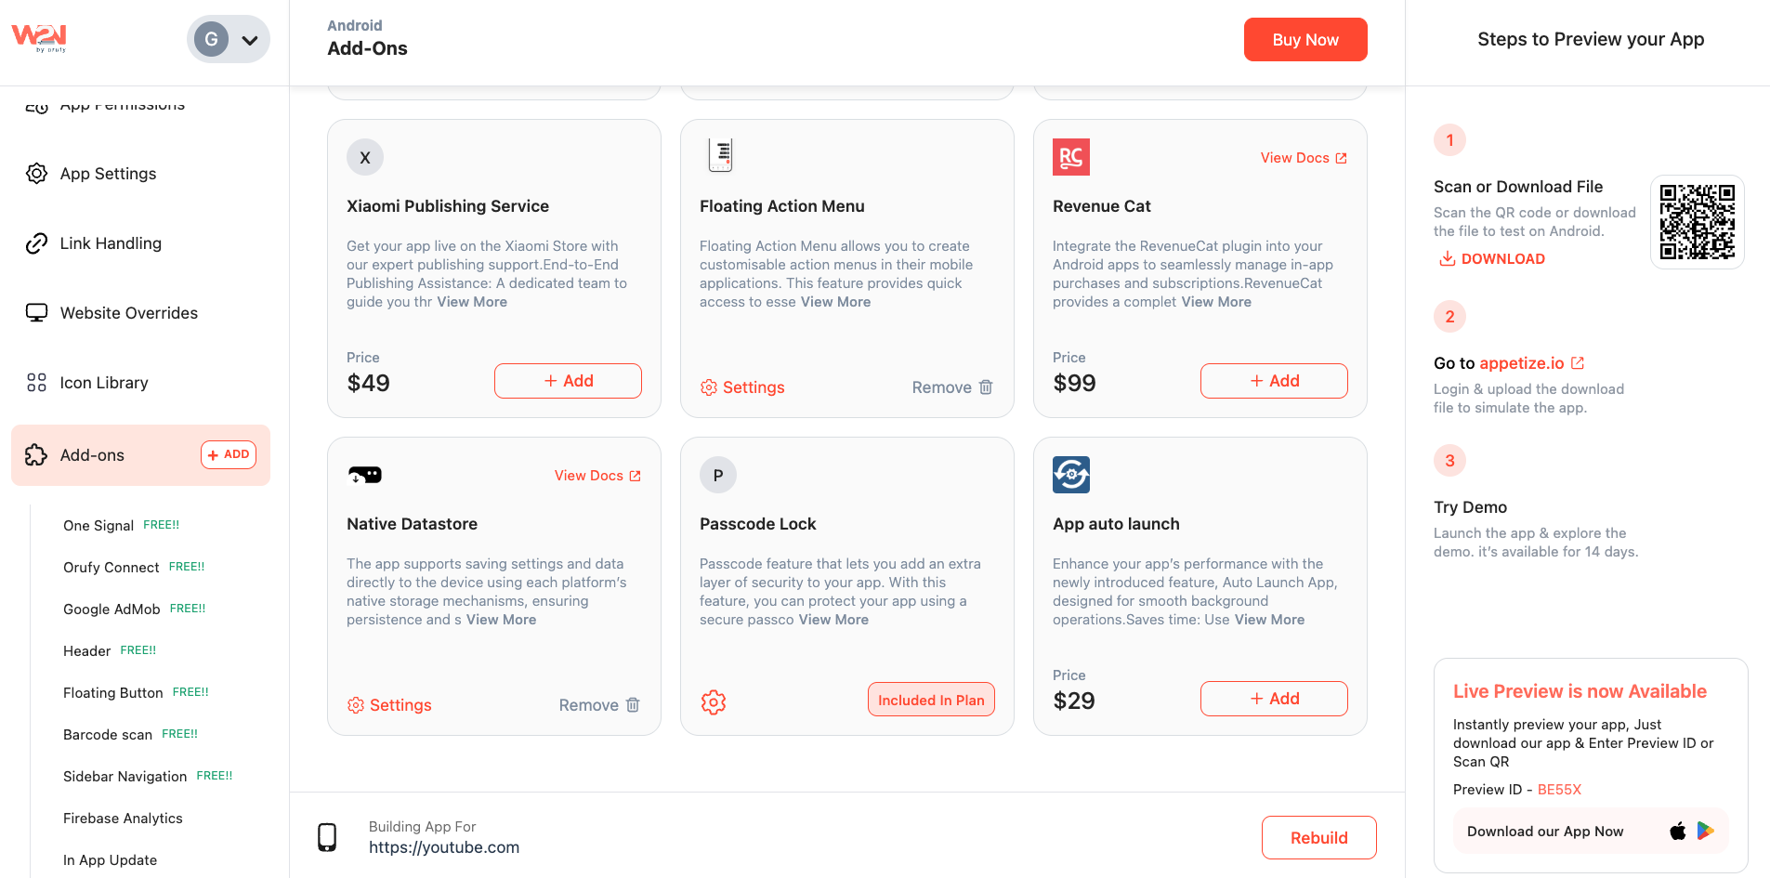Expand Xiaomi Publishing description with View More
The image size is (1770, 878).
coord(472,302)
